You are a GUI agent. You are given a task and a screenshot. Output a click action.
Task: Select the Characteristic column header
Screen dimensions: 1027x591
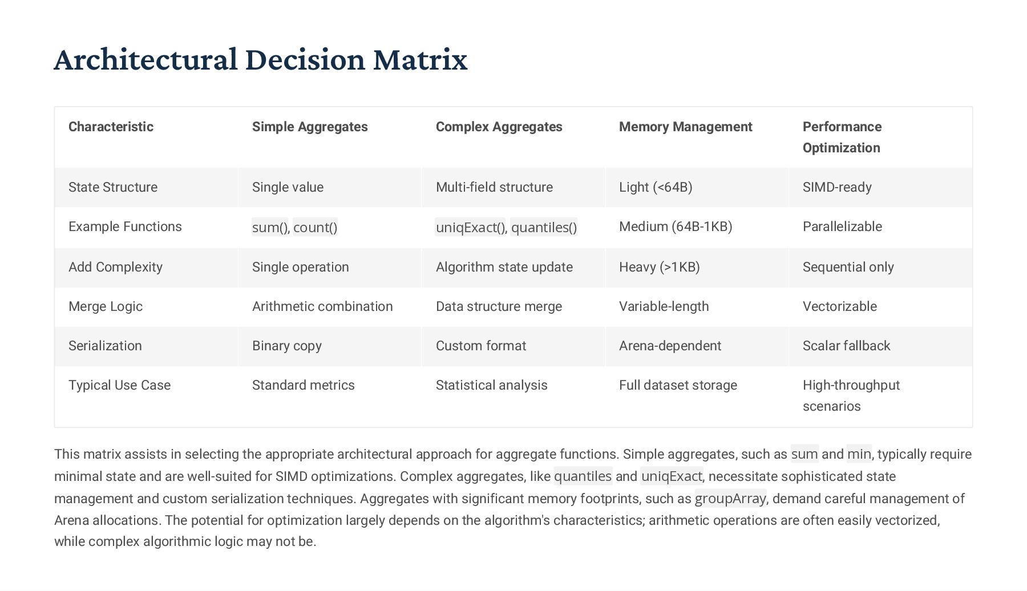click(x=111, y=127)
